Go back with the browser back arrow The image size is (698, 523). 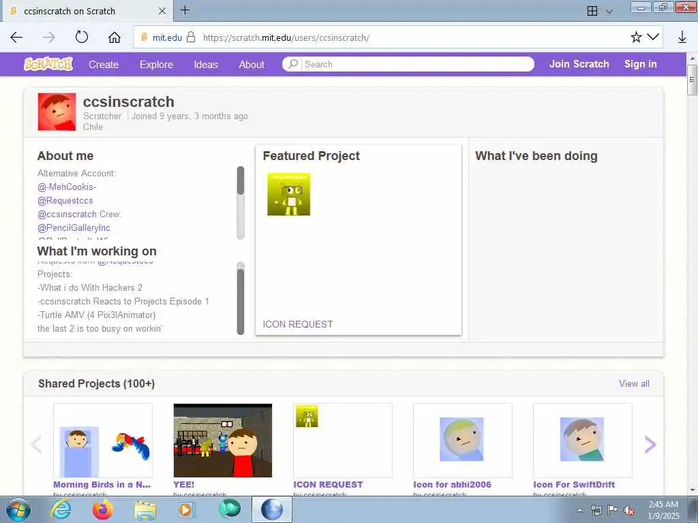pos(16,37)
